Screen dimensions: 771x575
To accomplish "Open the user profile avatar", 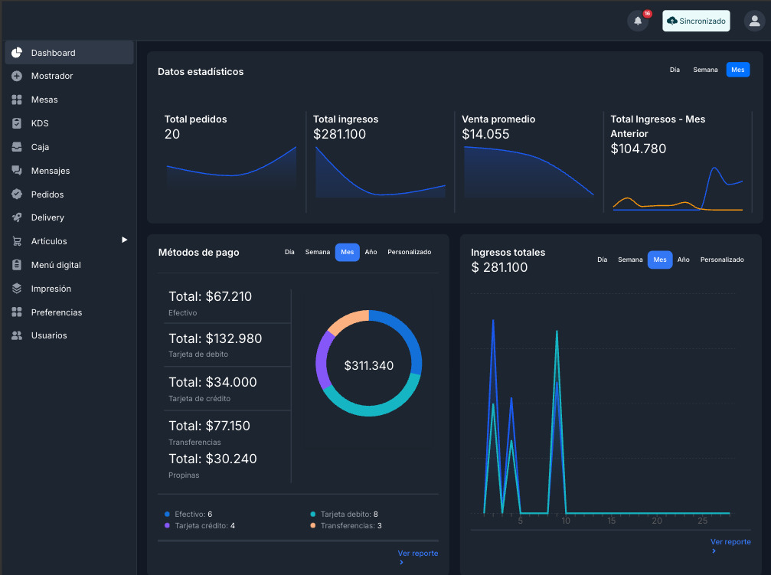I will click(754, 21).
